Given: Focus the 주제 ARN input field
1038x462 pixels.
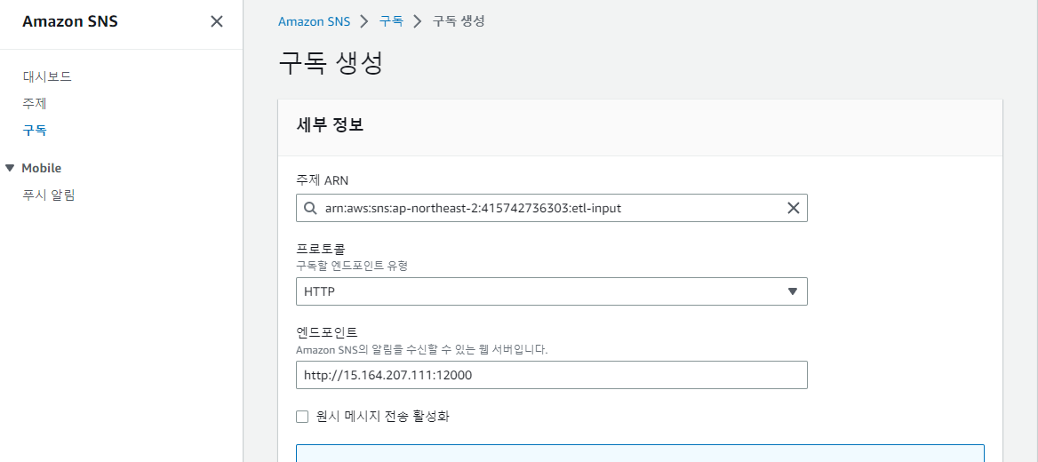Looking at the screenshot, I should (x=551, y=208).
